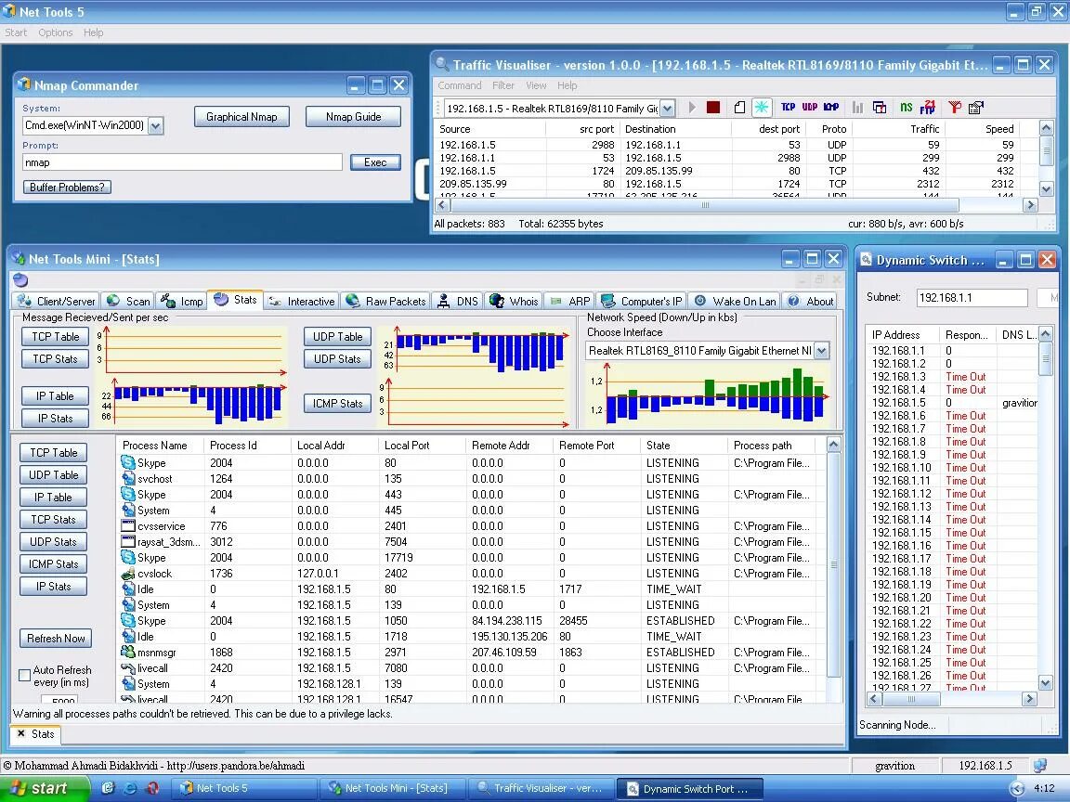Click the NS toolbar icon

point(907,107)
